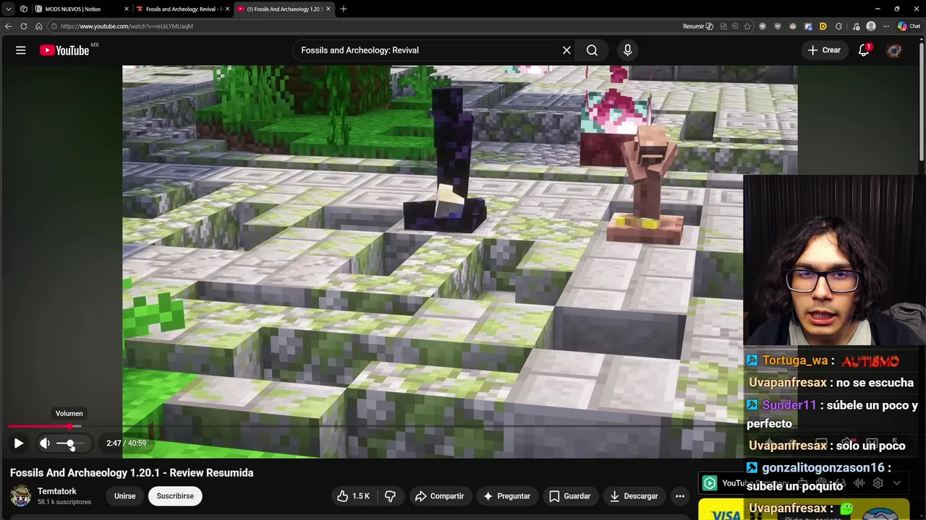Open the Copilot Chat sidebar
The height and width of the screenshot is (520, 926).
(x=909, y=26)
